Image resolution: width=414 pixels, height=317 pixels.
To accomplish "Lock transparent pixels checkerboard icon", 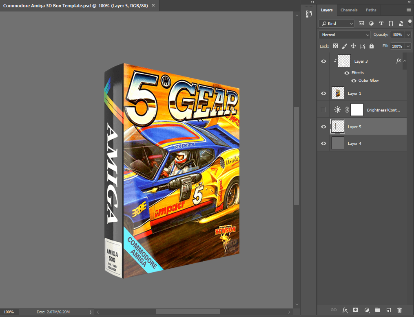I will pos(335,46).
